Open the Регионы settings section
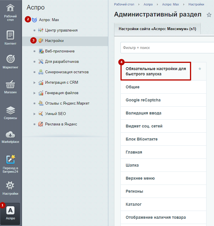Viewport: 214px width, 226px height. tap(163, 191)
